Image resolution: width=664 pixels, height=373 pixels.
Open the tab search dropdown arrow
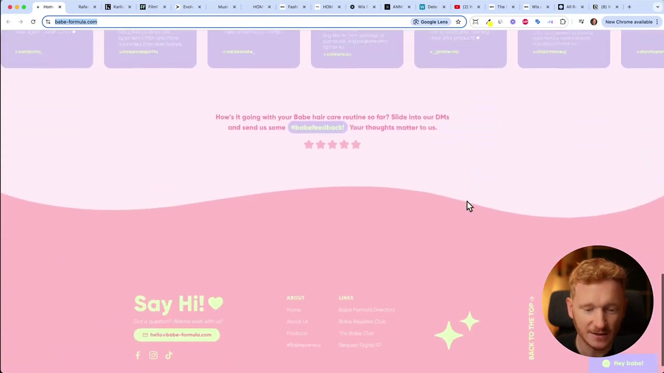tap(658, 7)
